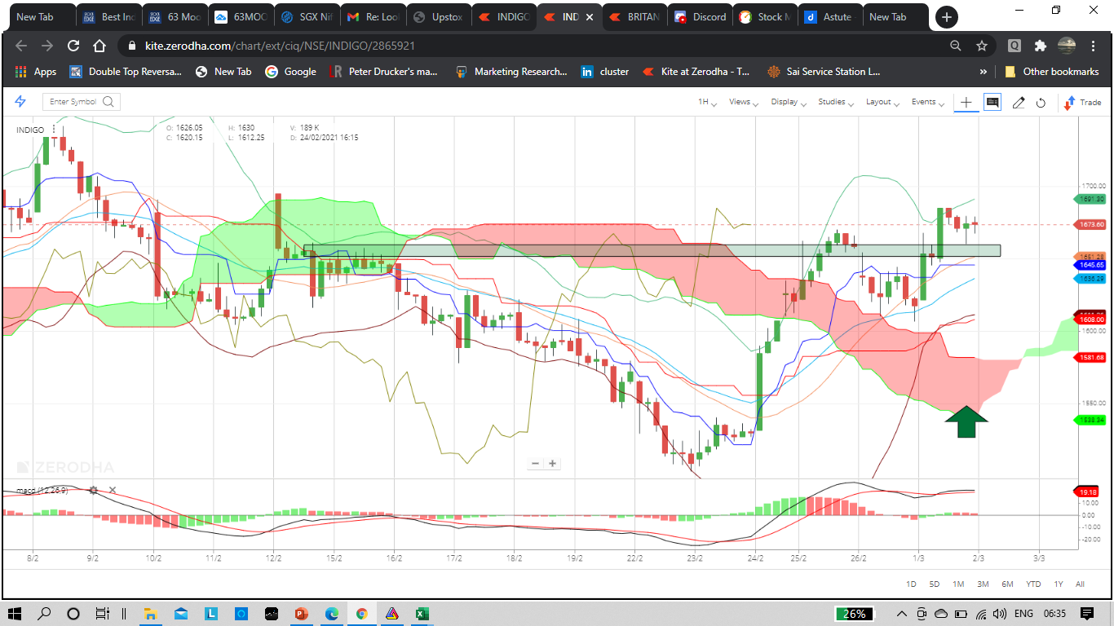Open MACD study settings gear
This screenshot has height=626, width=1114.
[93, 490]
